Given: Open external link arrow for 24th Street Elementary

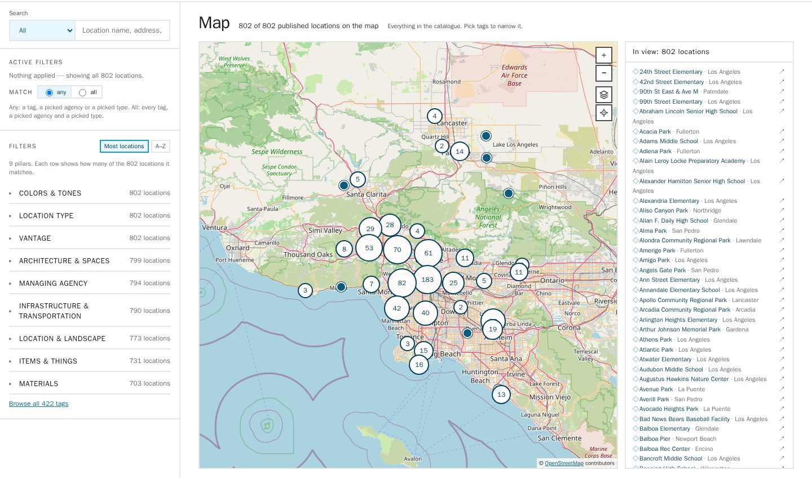Looking at the screenshot, I should (x=782, y=72).
